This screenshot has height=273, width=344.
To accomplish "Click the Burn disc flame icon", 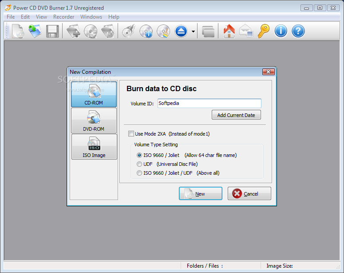I will click(x=129, y=31).
